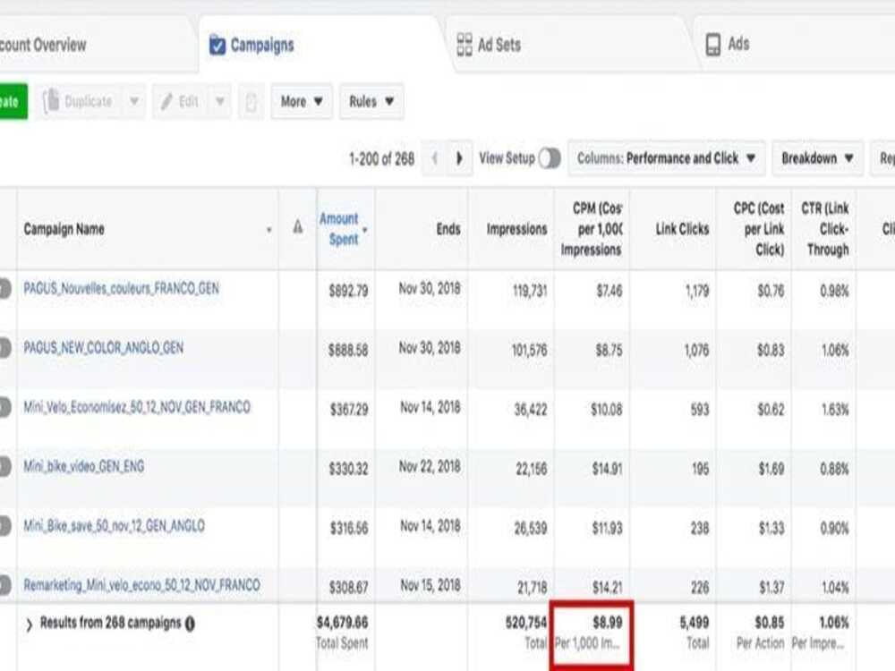Click the Edit button
This screenshot has height=671, width=895.
tap(181, 102)
